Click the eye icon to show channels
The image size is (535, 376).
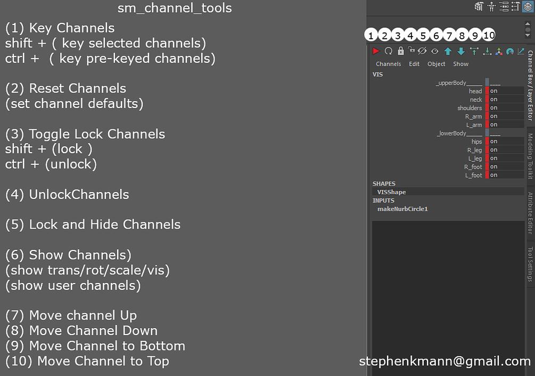[x=434, y=51]
